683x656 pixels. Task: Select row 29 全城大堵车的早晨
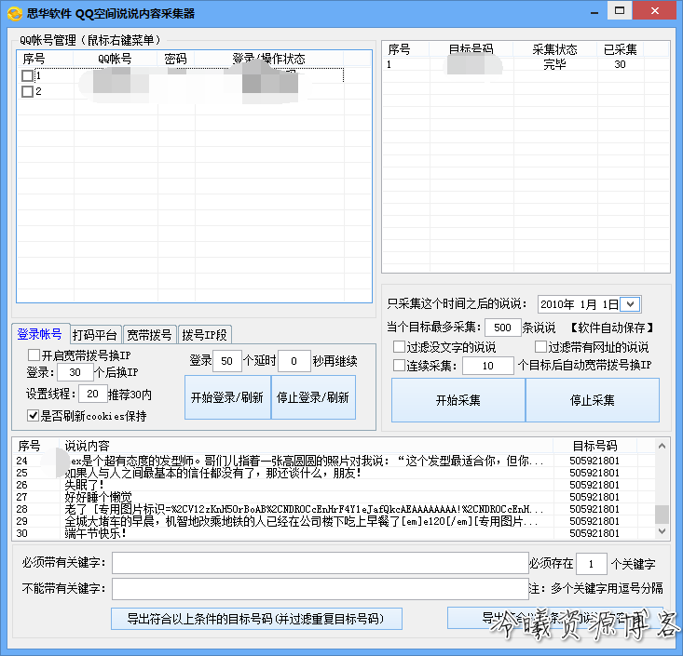tap(334, 521)
